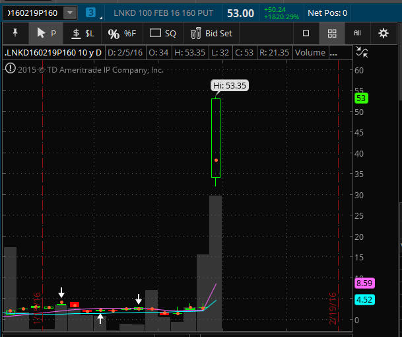Activate the $L price level drawing tool
Viewport: 402px width, 337px height.
point(83,33)
